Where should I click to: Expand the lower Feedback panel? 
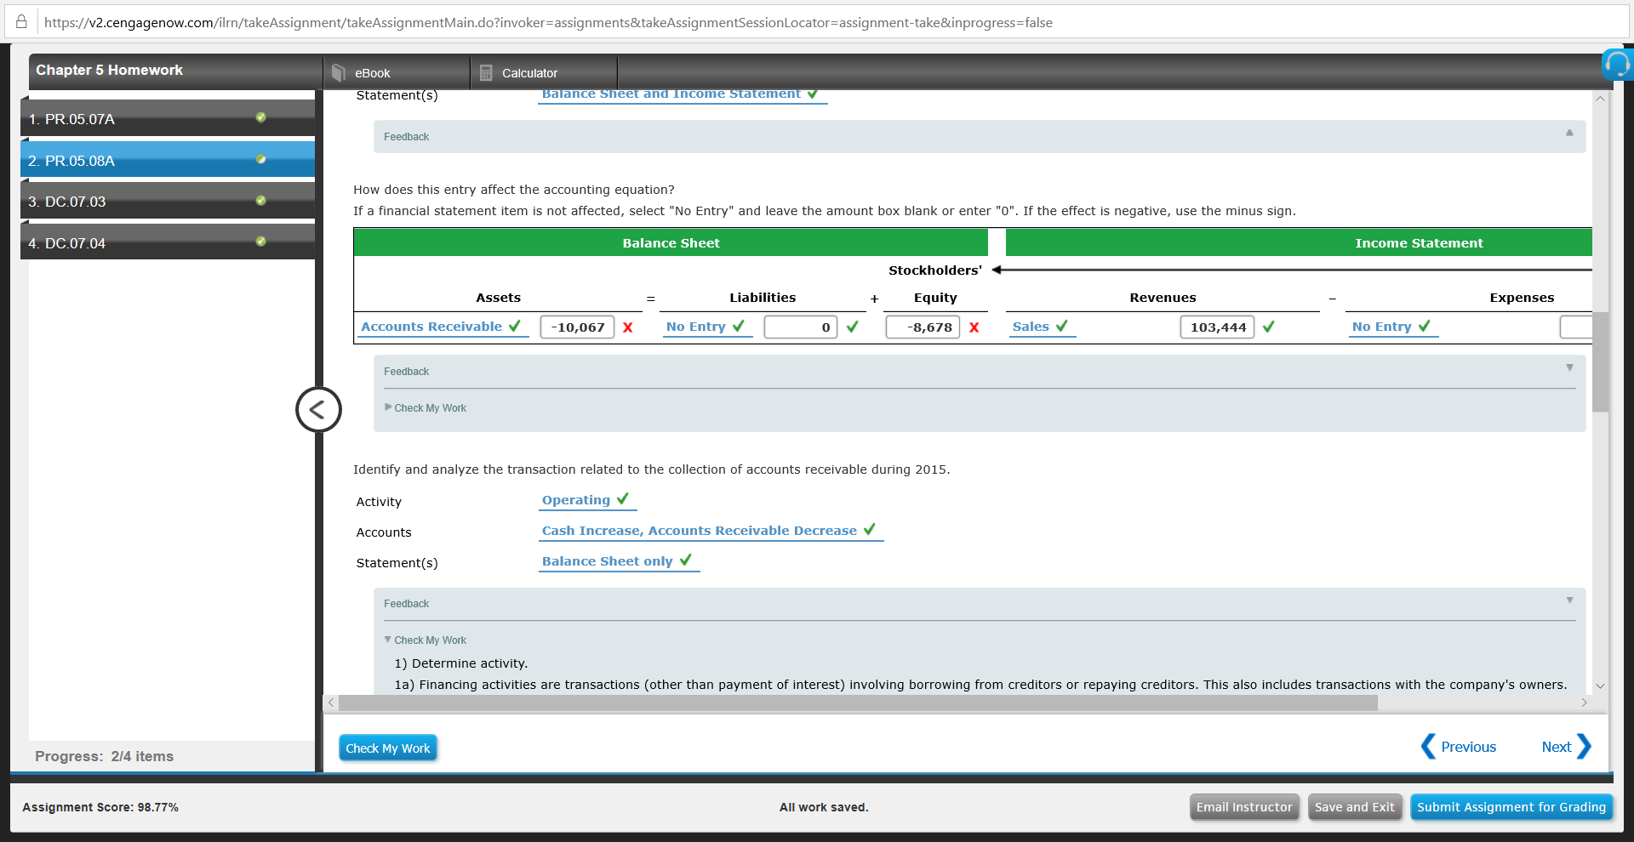[x=1570, y=600]
